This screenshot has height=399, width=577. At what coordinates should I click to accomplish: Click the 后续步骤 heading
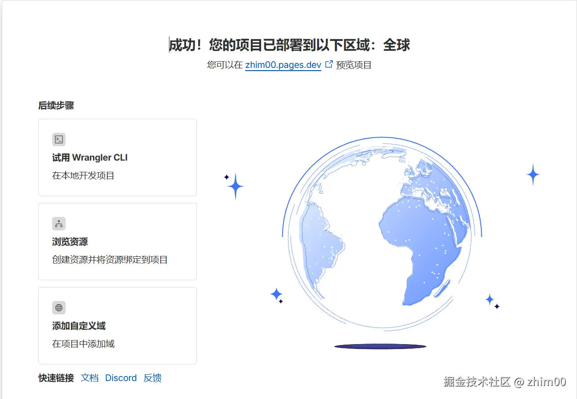tap(56, 105)
